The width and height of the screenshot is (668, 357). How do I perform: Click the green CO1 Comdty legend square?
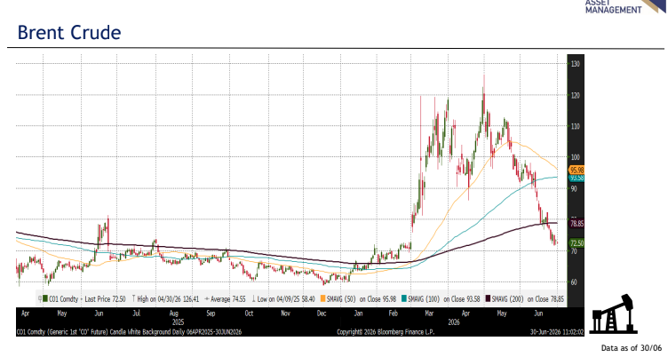45,299
